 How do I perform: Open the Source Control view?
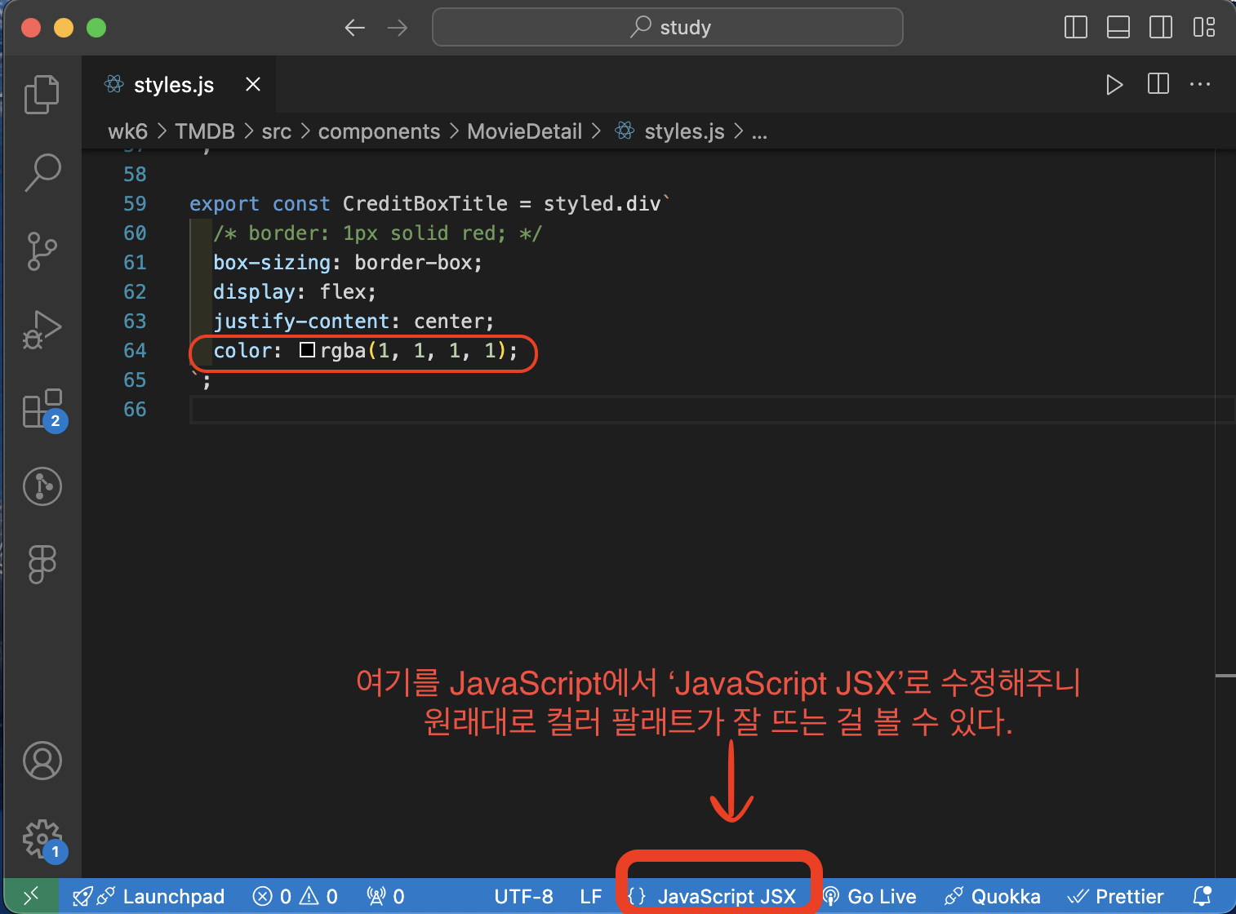click(42, 251)
